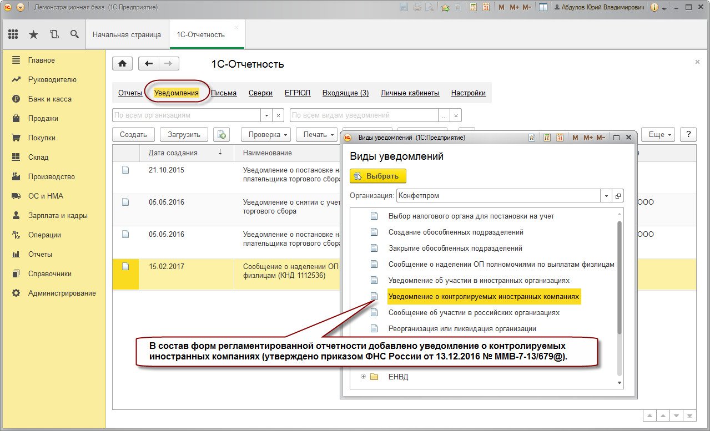Expand the ЕНВД folder
The image size is (710, 431).
click(x=364, y=377)
